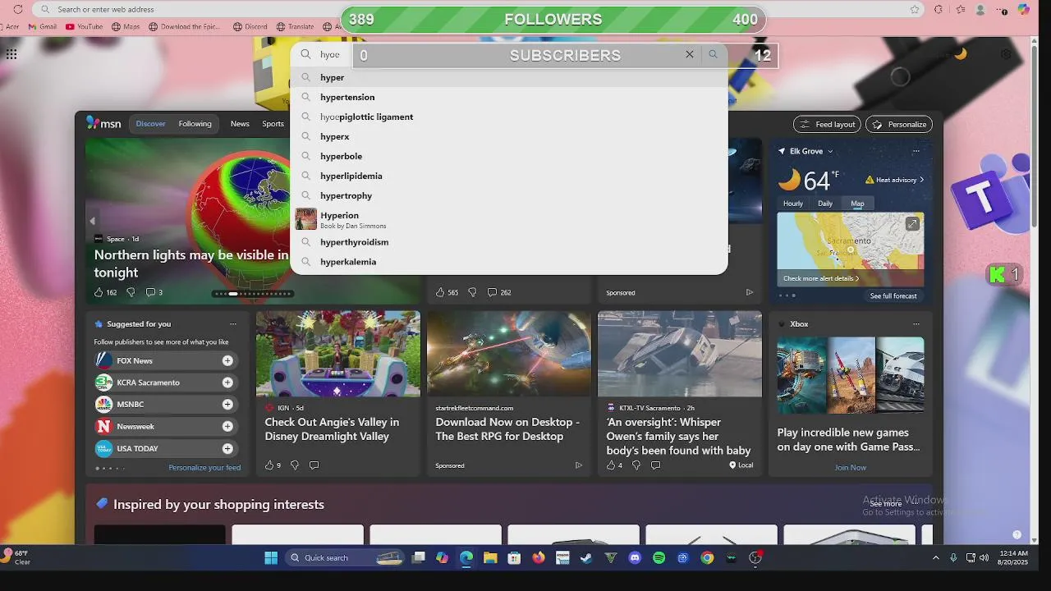The height and width of the screenshot is (591, 1051).
Task: Open Discord from taskbar
Action: tap(635, 558)
